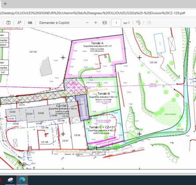Click the Terrain B label on plan
Screen dimensions: 196x185
tap(104, 94)
